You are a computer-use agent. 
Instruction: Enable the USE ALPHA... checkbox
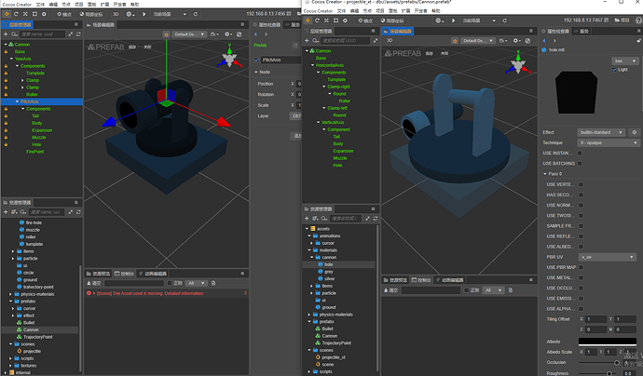click(581, 309)
